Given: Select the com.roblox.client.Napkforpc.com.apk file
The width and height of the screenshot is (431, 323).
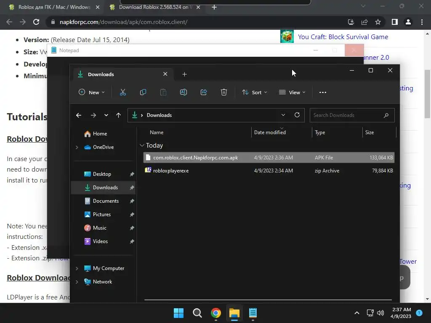Looking at the screenshot, I should (x=269, y=157).
